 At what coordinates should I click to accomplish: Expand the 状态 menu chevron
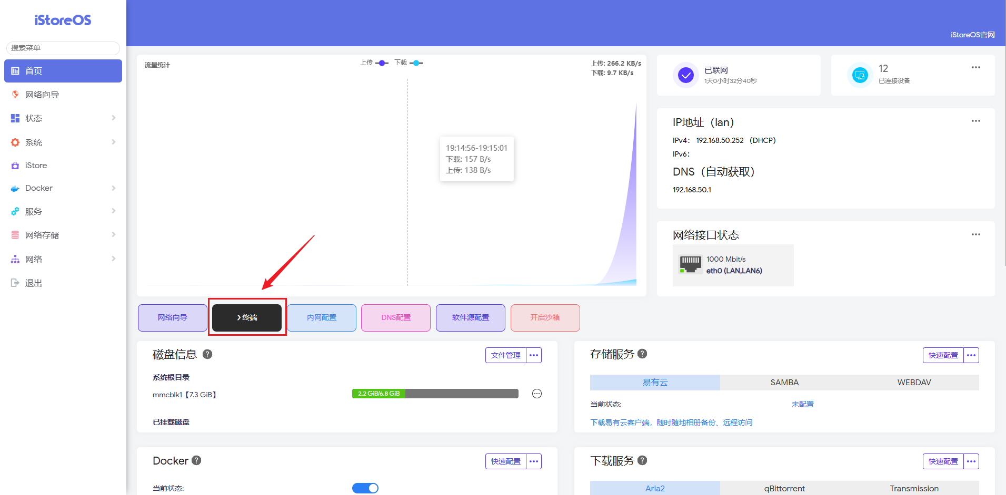pos(114,118)
